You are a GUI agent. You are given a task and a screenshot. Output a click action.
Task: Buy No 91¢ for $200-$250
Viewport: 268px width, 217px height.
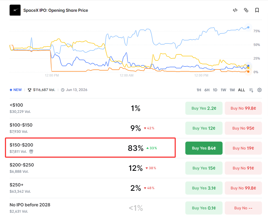[x=243, y=168]
